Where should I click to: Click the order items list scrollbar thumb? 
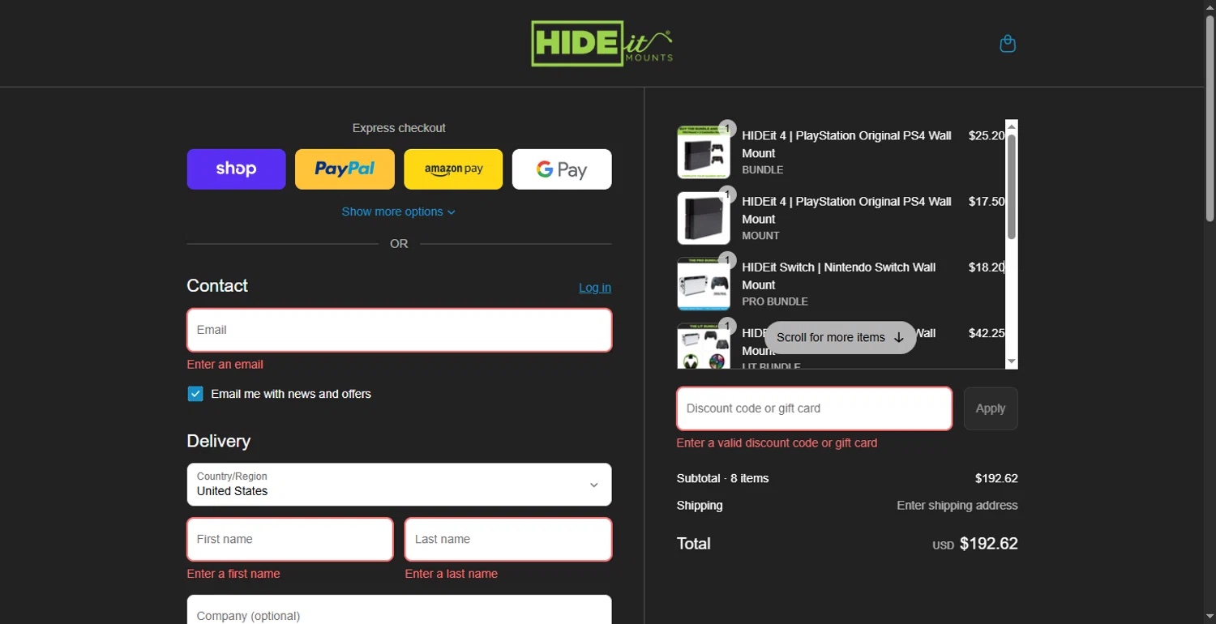[1012, 186]
